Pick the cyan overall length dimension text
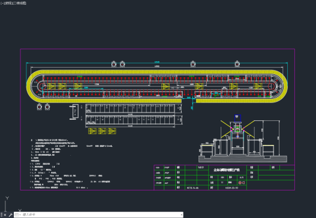 click(x=157, y=62)
